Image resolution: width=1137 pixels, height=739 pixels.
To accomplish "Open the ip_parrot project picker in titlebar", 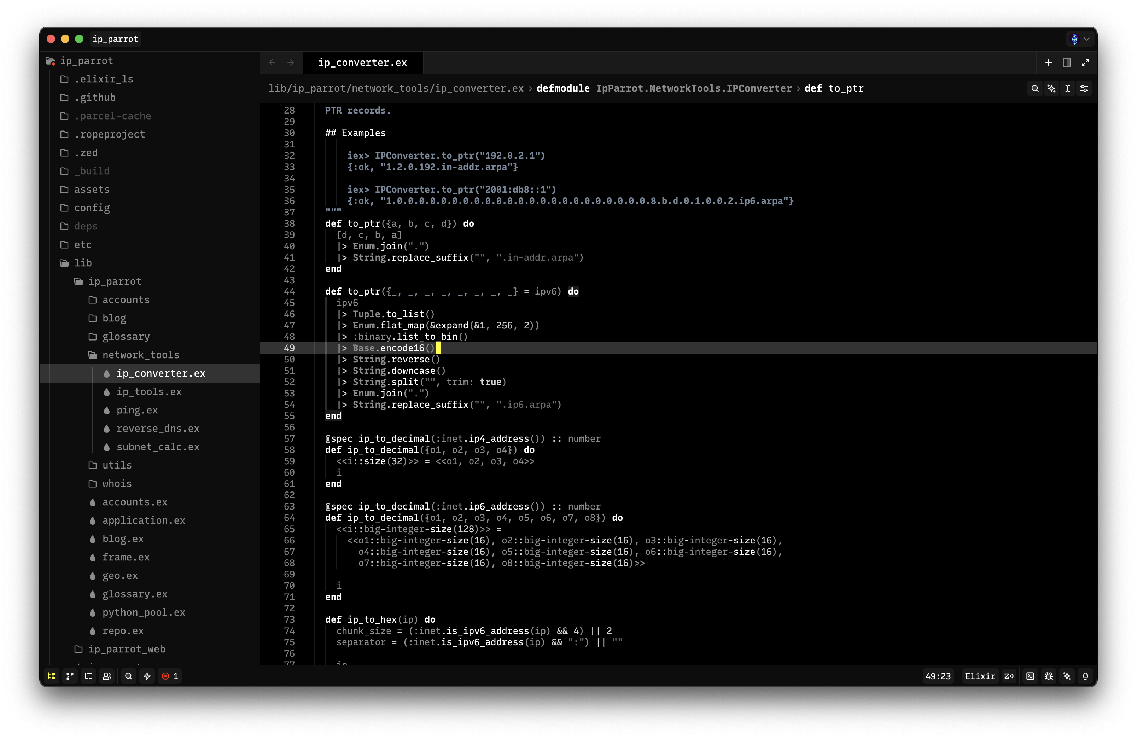I will point(115,39).
